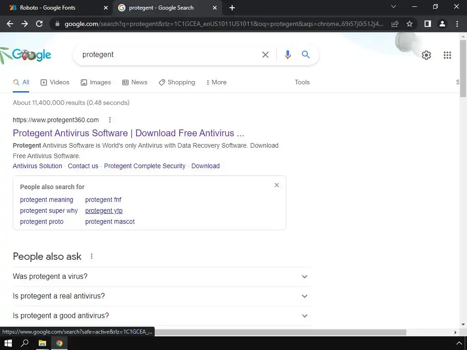Dismiss the People also search for box
The height and width of the screenshot is (350, 467).
(x=277, y=185)
